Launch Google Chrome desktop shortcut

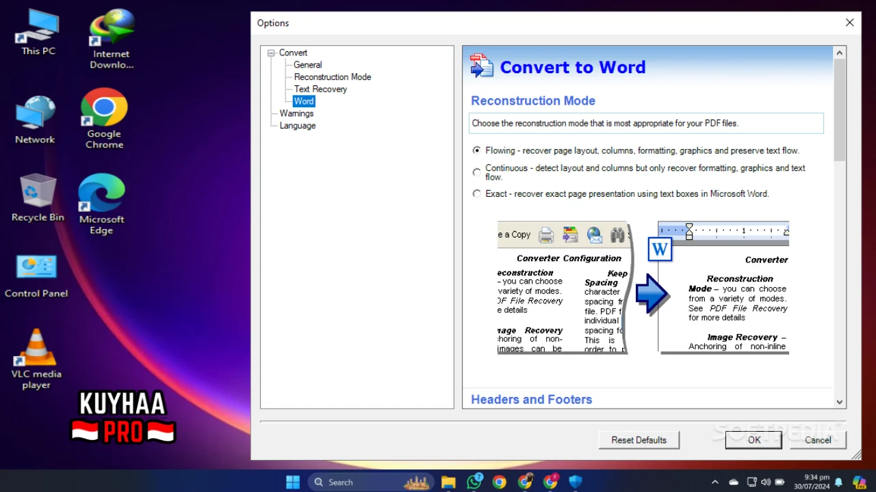click(104, 118)
